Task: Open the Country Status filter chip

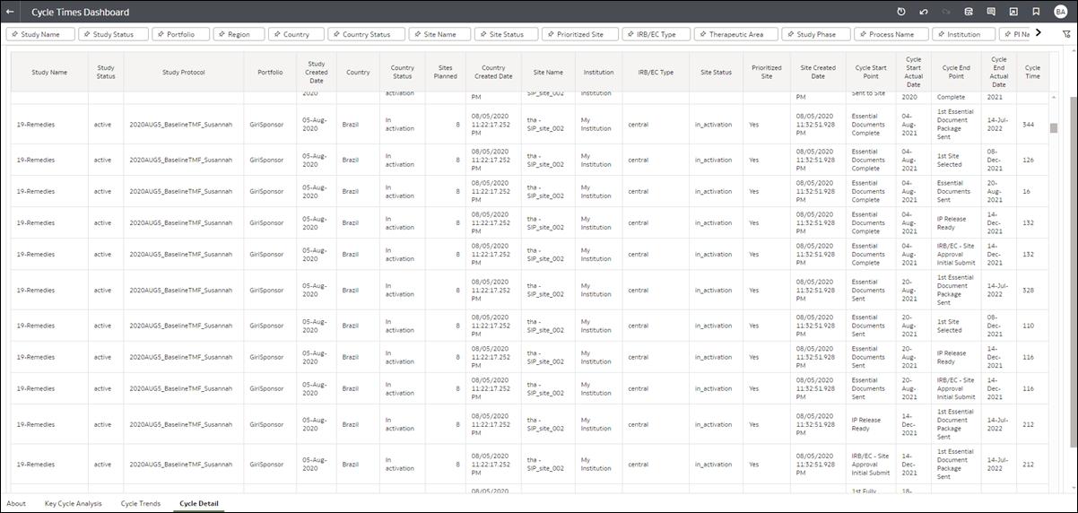Action: tap(366, 34)
